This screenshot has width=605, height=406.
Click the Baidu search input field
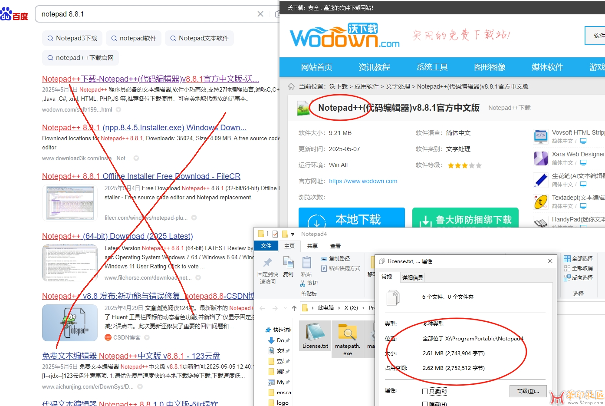pos(148,14)
